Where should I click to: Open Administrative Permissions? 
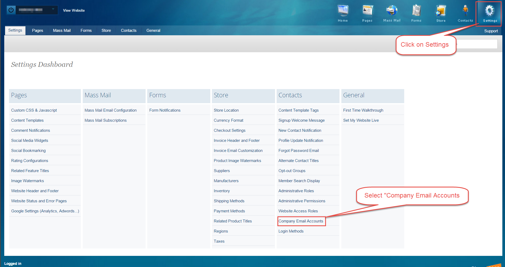coord(302,201)
